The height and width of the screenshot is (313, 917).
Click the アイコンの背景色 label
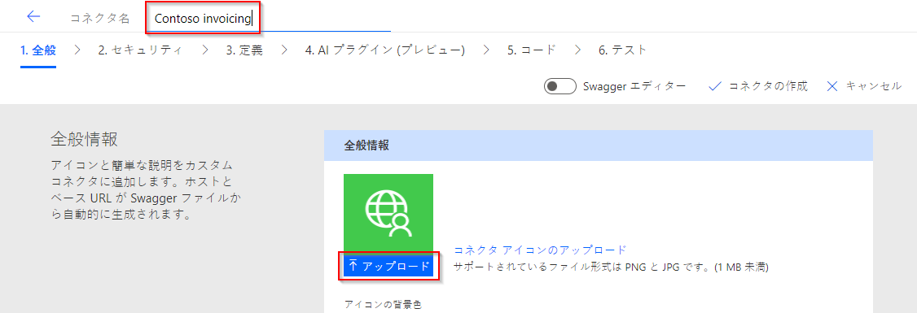(382, 304)
